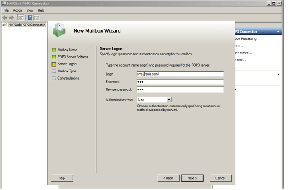Open the Action menu
The width and height of the screenshot is (291, 190).
[x=17, y=10]
